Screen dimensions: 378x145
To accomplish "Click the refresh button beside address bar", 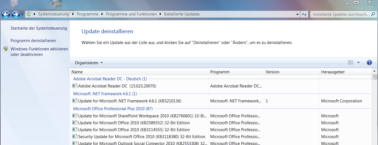I will 304,14.
